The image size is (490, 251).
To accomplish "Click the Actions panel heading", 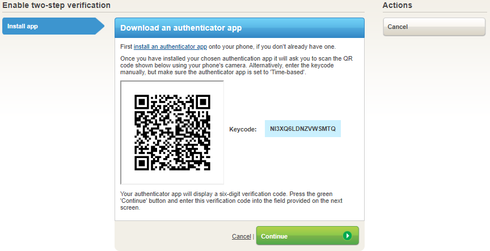I will 397,5.
